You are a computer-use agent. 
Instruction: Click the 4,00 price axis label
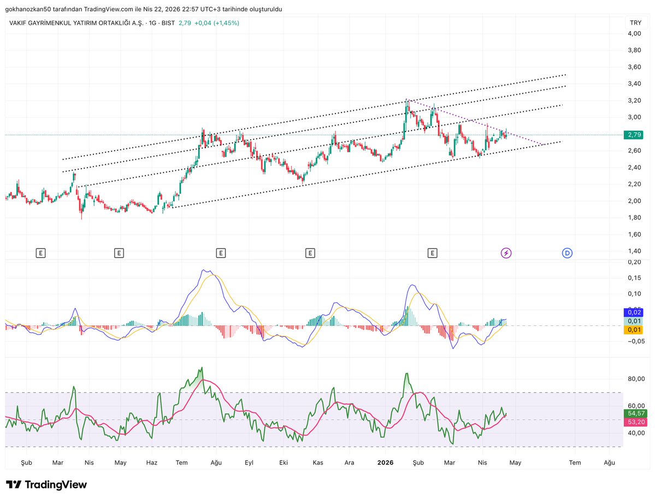[634, 33]
